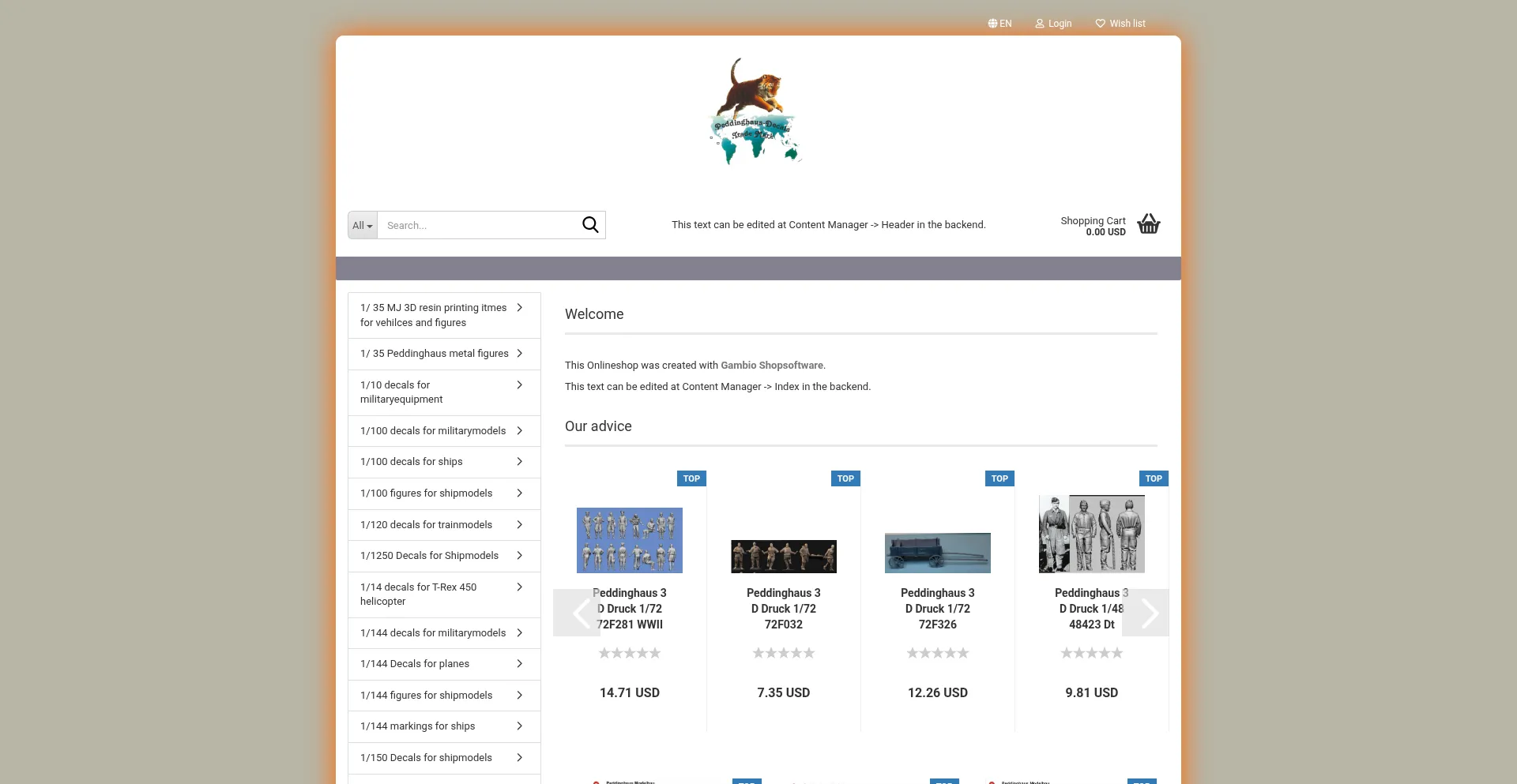Click the search magnifier icon
The height and width of the screenshot is (784, 1517).
(x=590, y=225)
